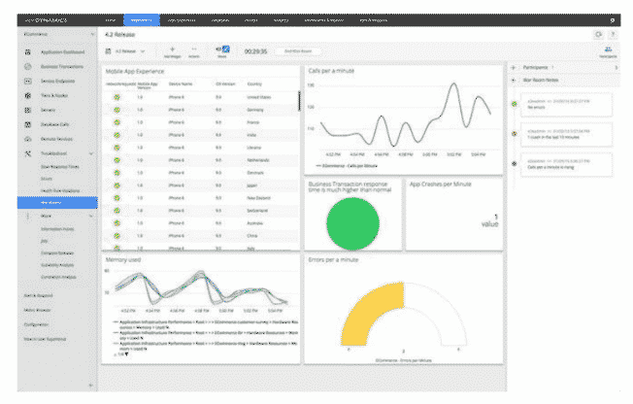Click the yellow status icon on crash note
The width and height of the screenshot is (633, 404).
(515, 134)
